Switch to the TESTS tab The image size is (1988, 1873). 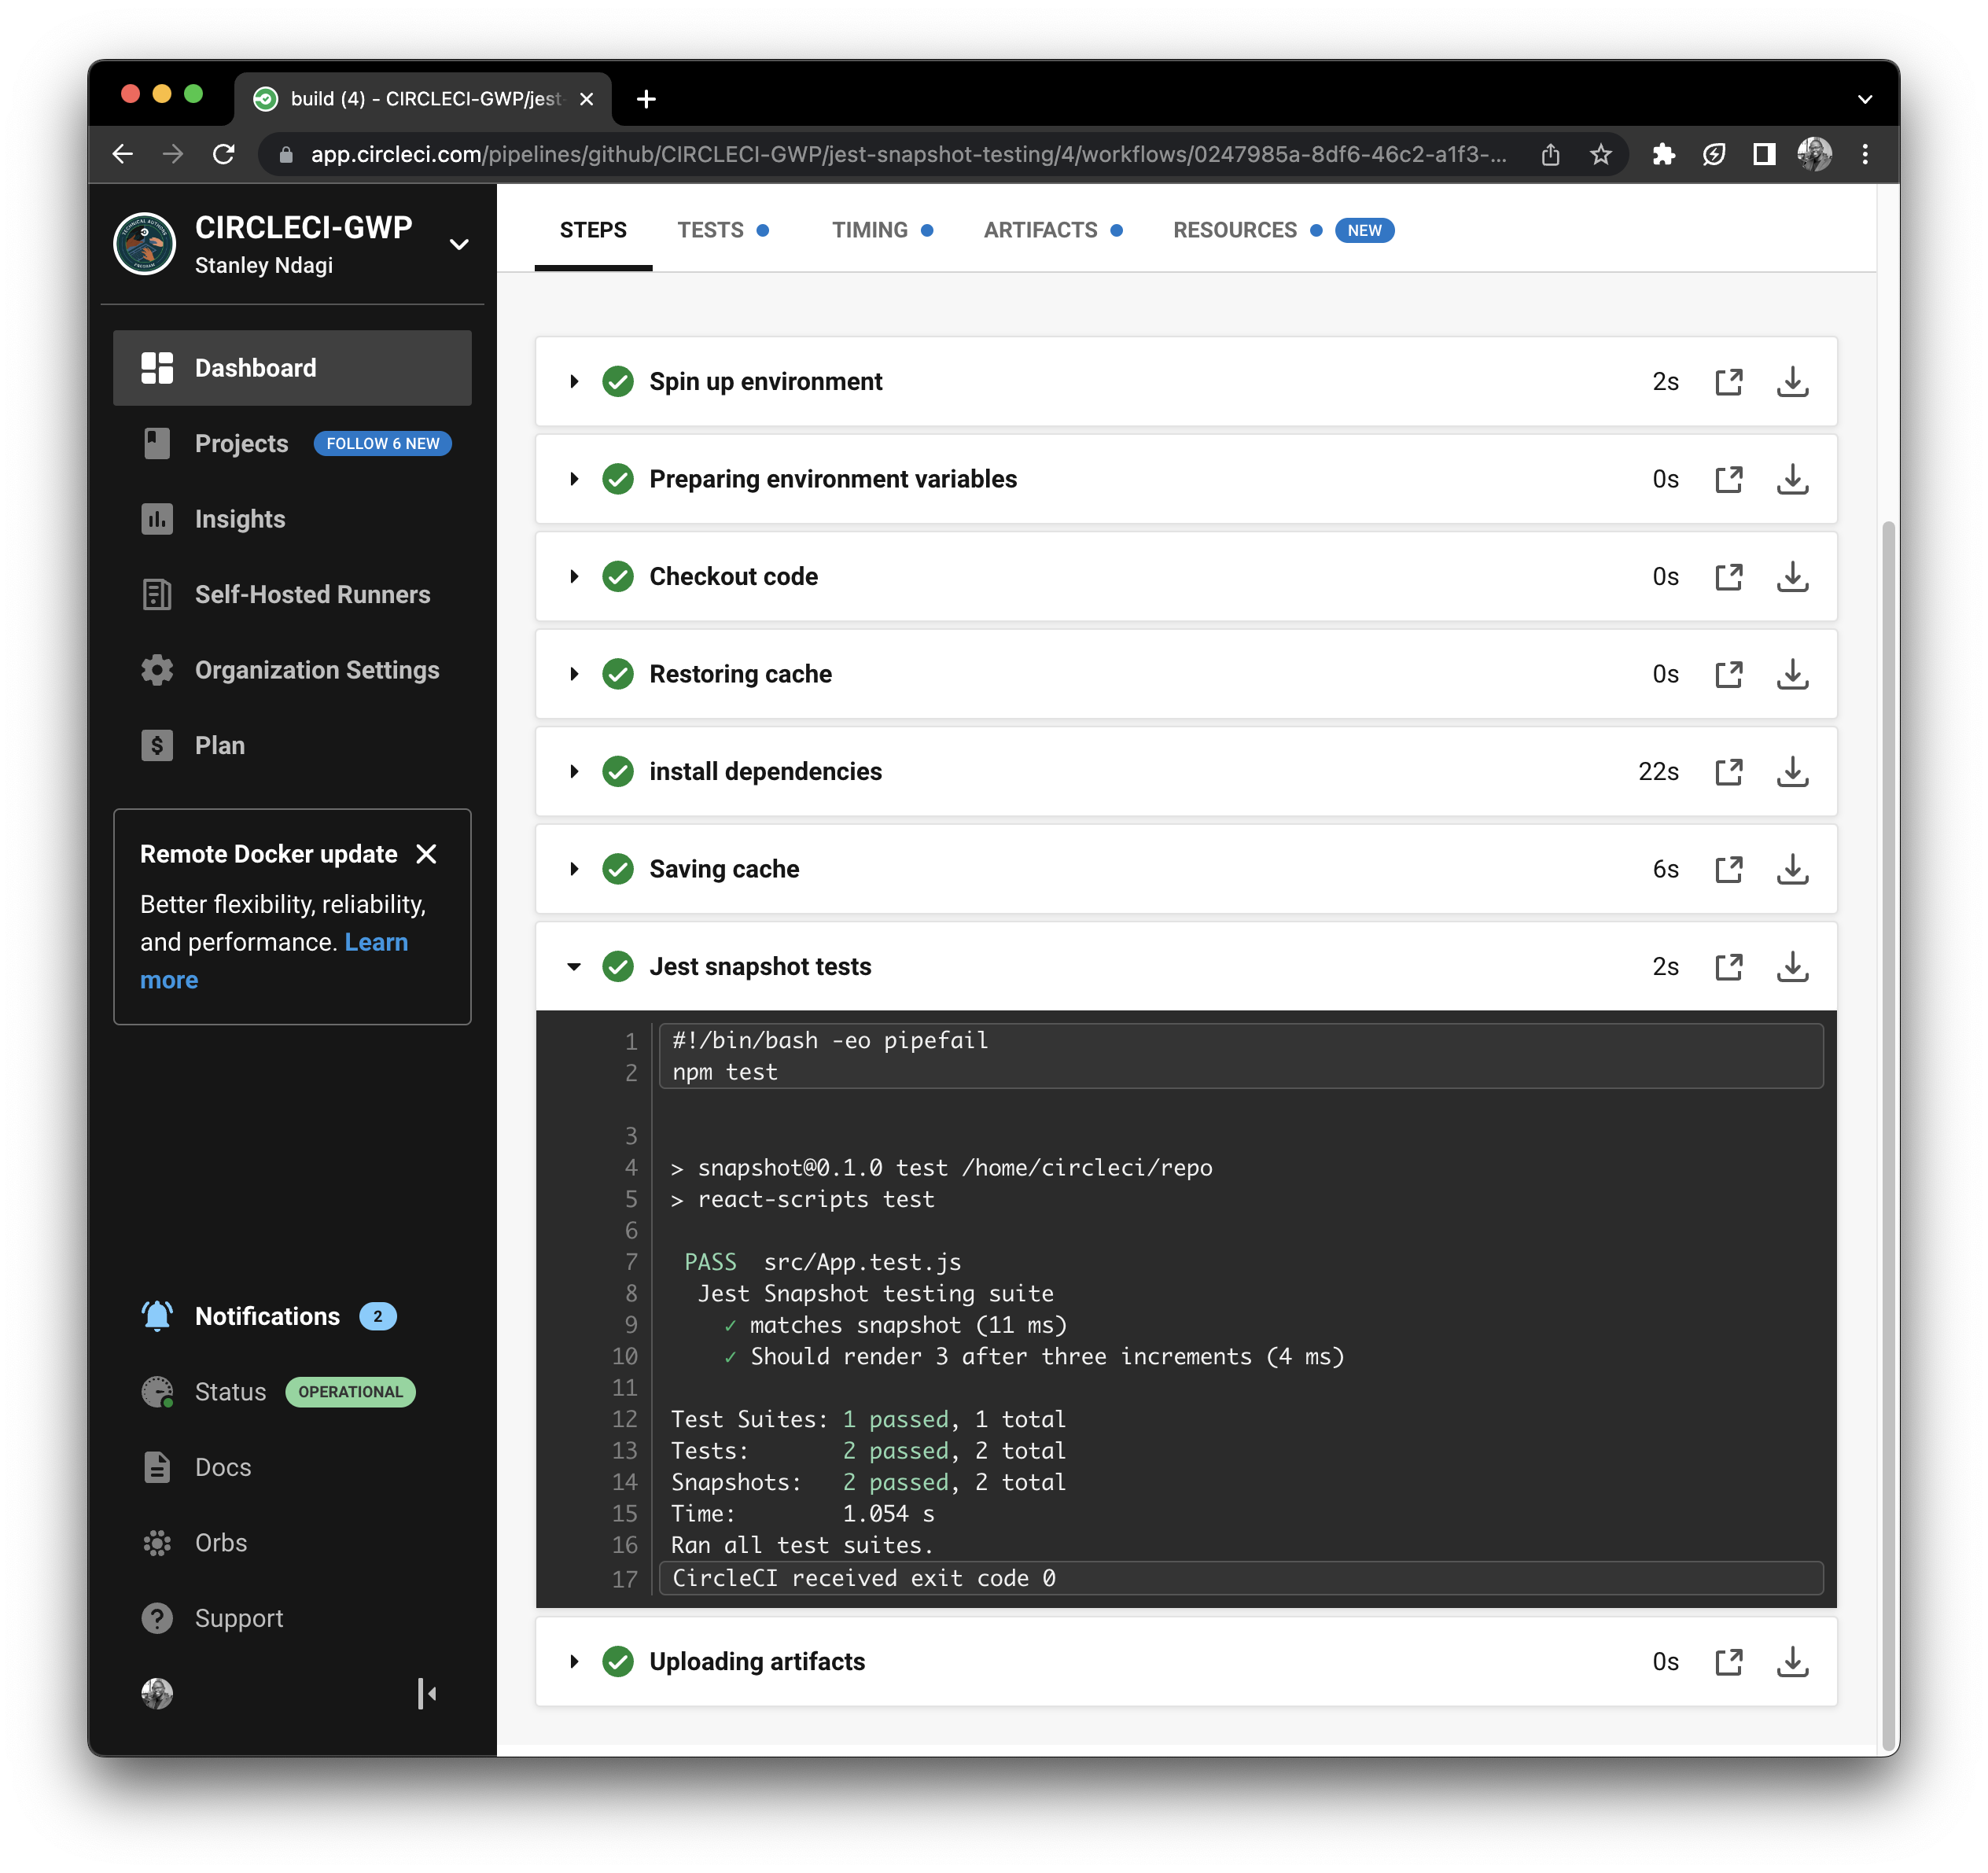click(712, 229)
